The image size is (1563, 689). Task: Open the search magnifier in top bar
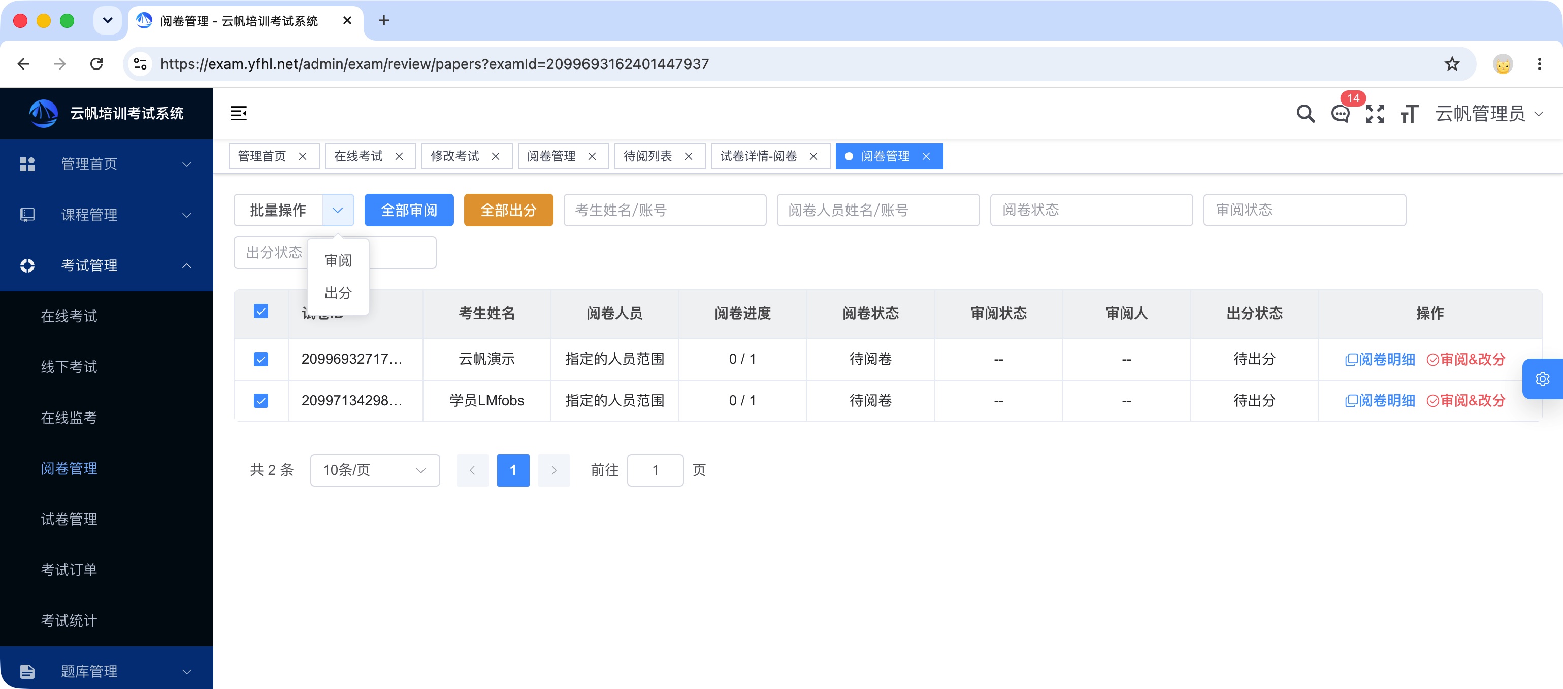pos(1305,113)
